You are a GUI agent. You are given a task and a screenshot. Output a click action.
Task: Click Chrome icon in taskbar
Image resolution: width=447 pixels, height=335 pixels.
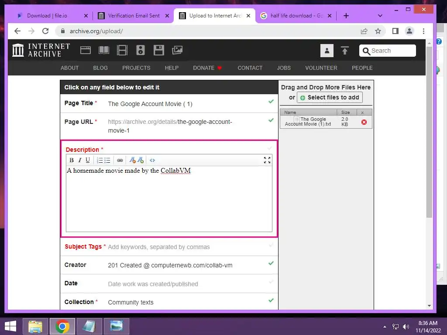coord(62,326)
